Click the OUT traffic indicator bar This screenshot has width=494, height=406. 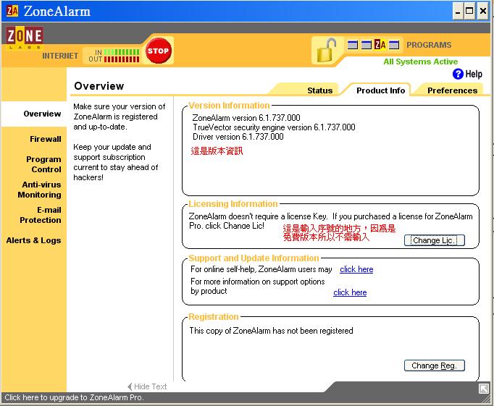click(x=122, y=59)
